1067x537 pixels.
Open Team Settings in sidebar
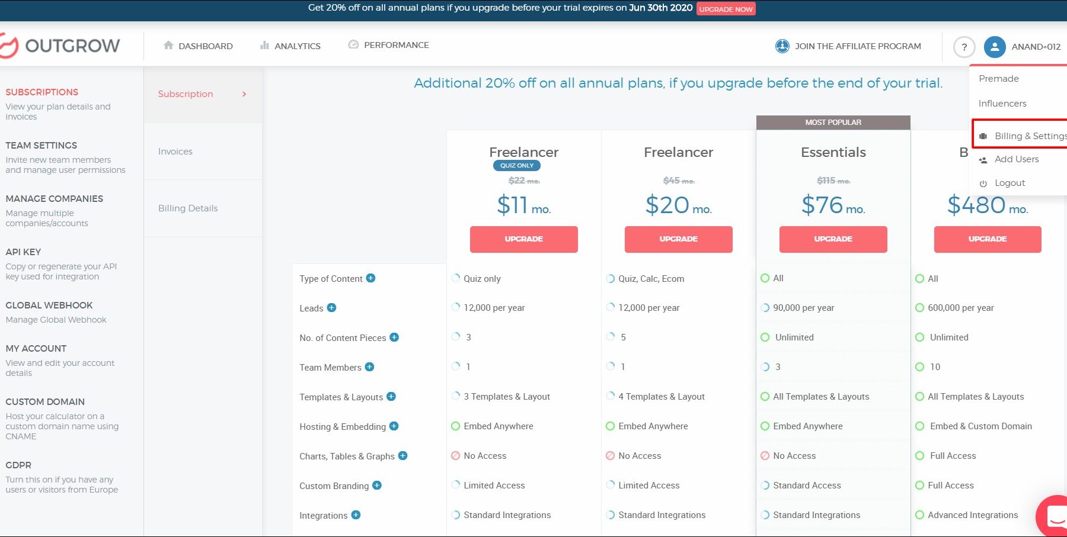pos(41,146)
